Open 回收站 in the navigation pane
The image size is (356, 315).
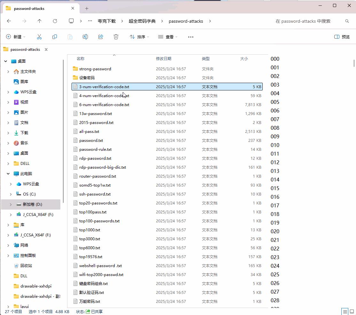(x=26, y=266)
